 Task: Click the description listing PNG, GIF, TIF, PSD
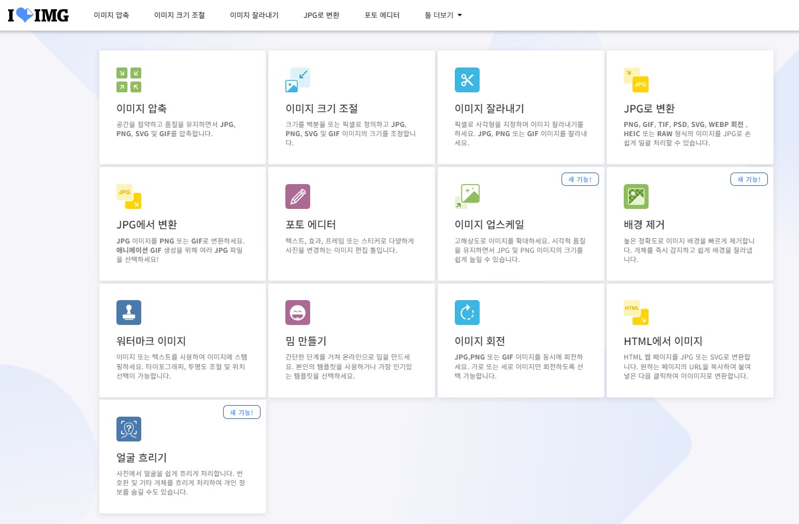[x=687, y=134]
